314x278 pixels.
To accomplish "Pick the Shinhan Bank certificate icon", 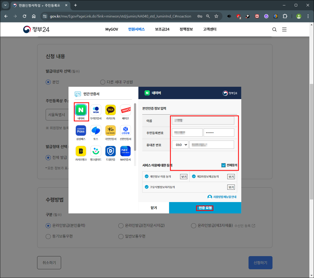I will tap(126, 131).
